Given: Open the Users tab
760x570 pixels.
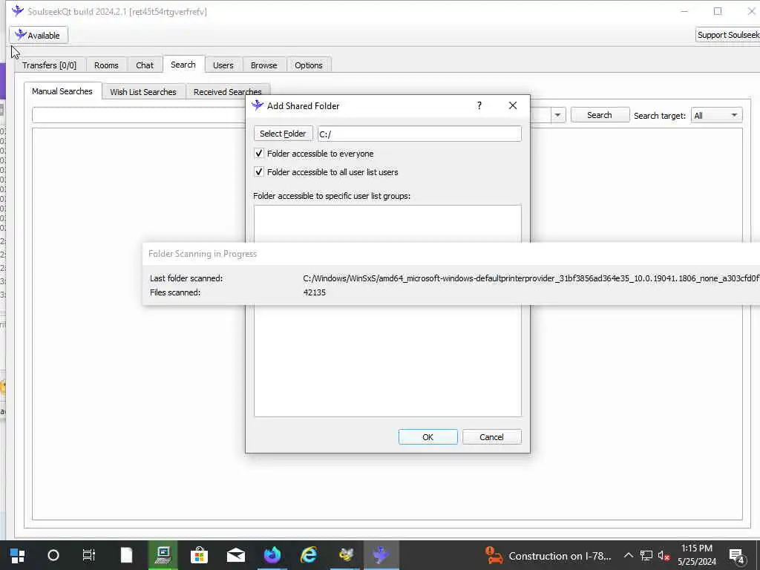Looking at the screenshot, I should point(223,65).
